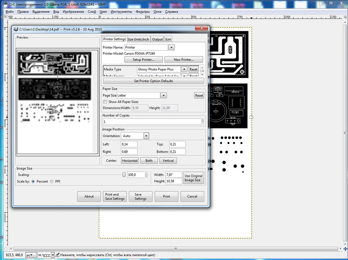Click New Printer... button
The image size is (348, 260).
coord(183,59)
